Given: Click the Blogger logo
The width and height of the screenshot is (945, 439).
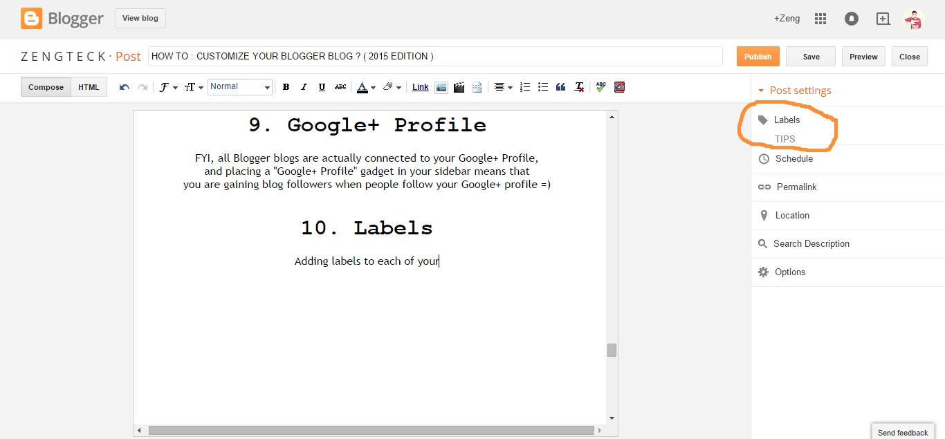Looking at the screenshot, I should click(x=62, y=19).
